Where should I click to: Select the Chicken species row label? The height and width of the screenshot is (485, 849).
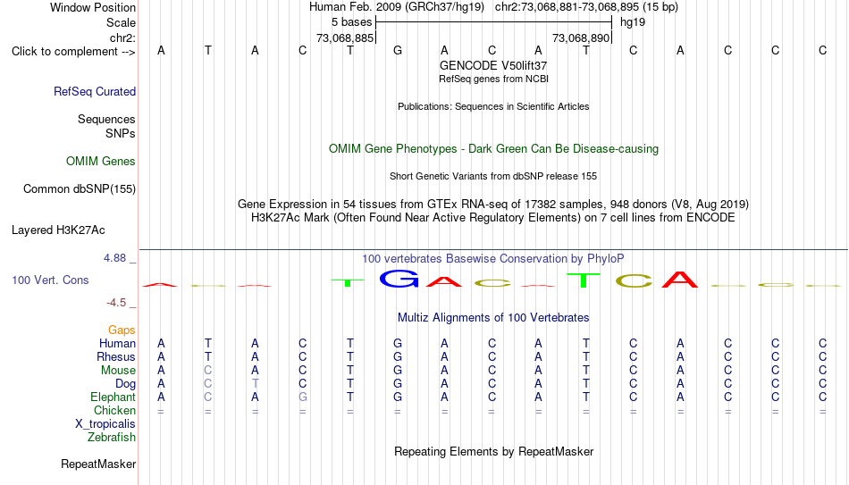click(114, 410)
